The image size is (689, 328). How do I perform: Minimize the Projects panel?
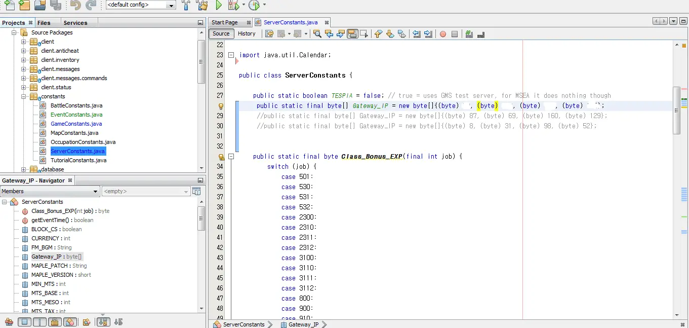pos(200,23)
